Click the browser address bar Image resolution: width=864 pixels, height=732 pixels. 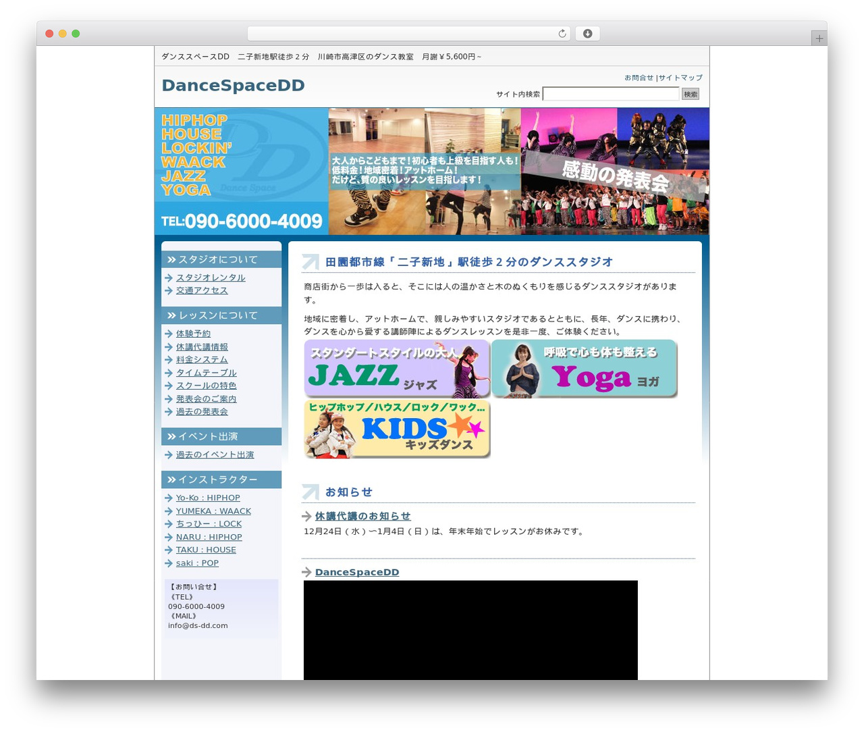pyautogui.click(x=408, y=34)
